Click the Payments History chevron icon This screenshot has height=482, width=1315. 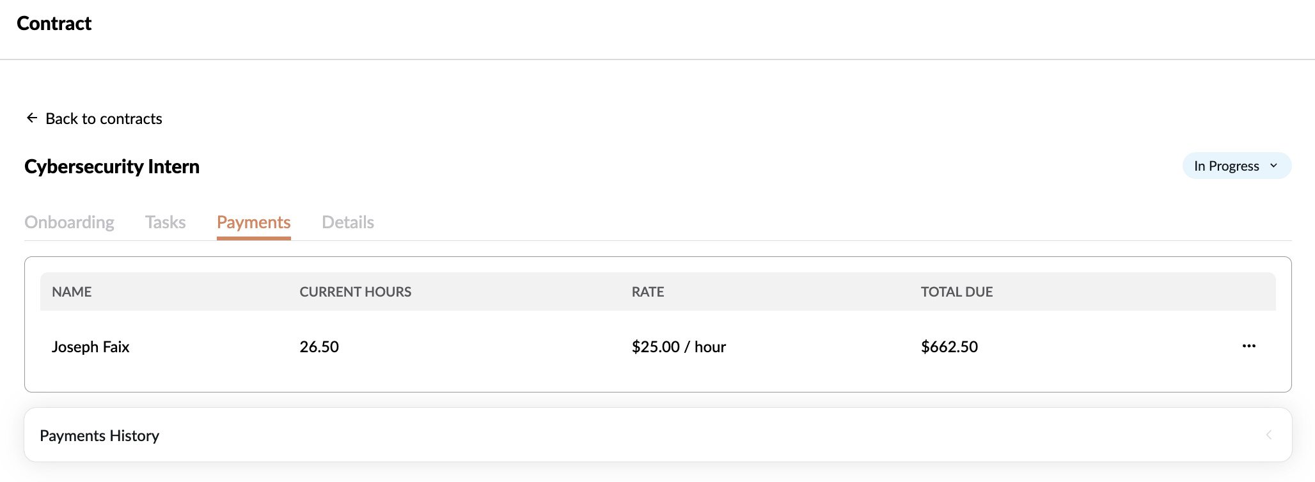click(x=1269, y=435)
